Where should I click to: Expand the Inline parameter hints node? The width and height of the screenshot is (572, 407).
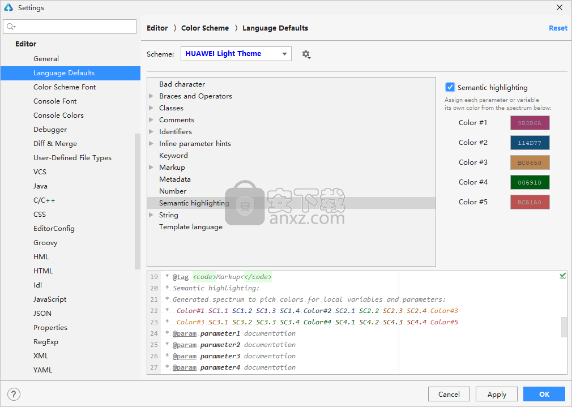tap(151, 144)
